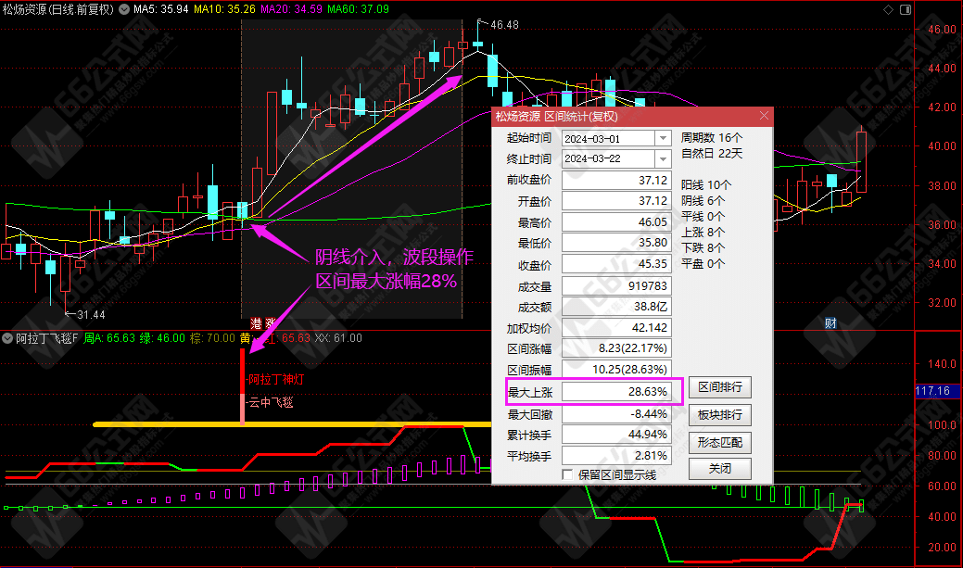Click the 涨 marker below the candles

[x=271, y=322]
